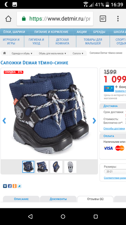This screenshot has height=225, width=126.
Task: Open the size selector showing 20-21
Action: pos(115,172)
